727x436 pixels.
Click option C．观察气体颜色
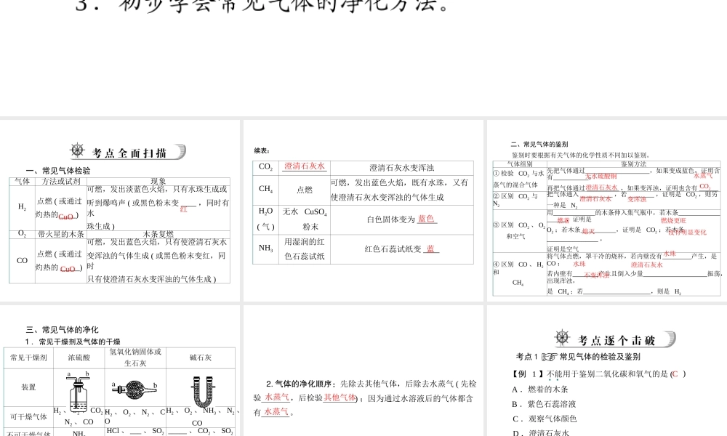(x=545, y=419)
